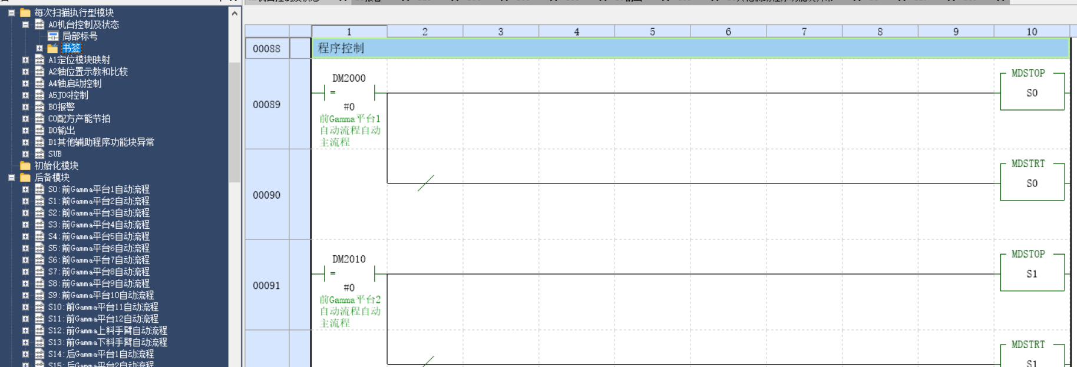Open S12:前Gamma上料手臂自动流程 module
The image size is (1077, 367).
pos(107,331)
